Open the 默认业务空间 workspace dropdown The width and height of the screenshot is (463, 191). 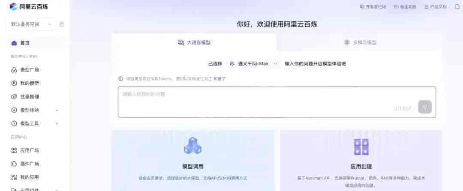tap(31, 24)
